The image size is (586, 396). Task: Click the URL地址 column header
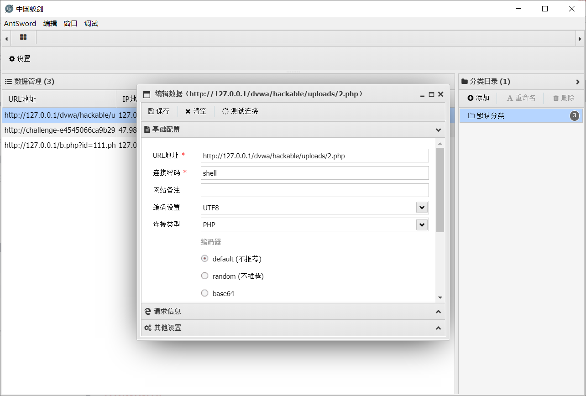pyautogui.click(x=59, y=99)
